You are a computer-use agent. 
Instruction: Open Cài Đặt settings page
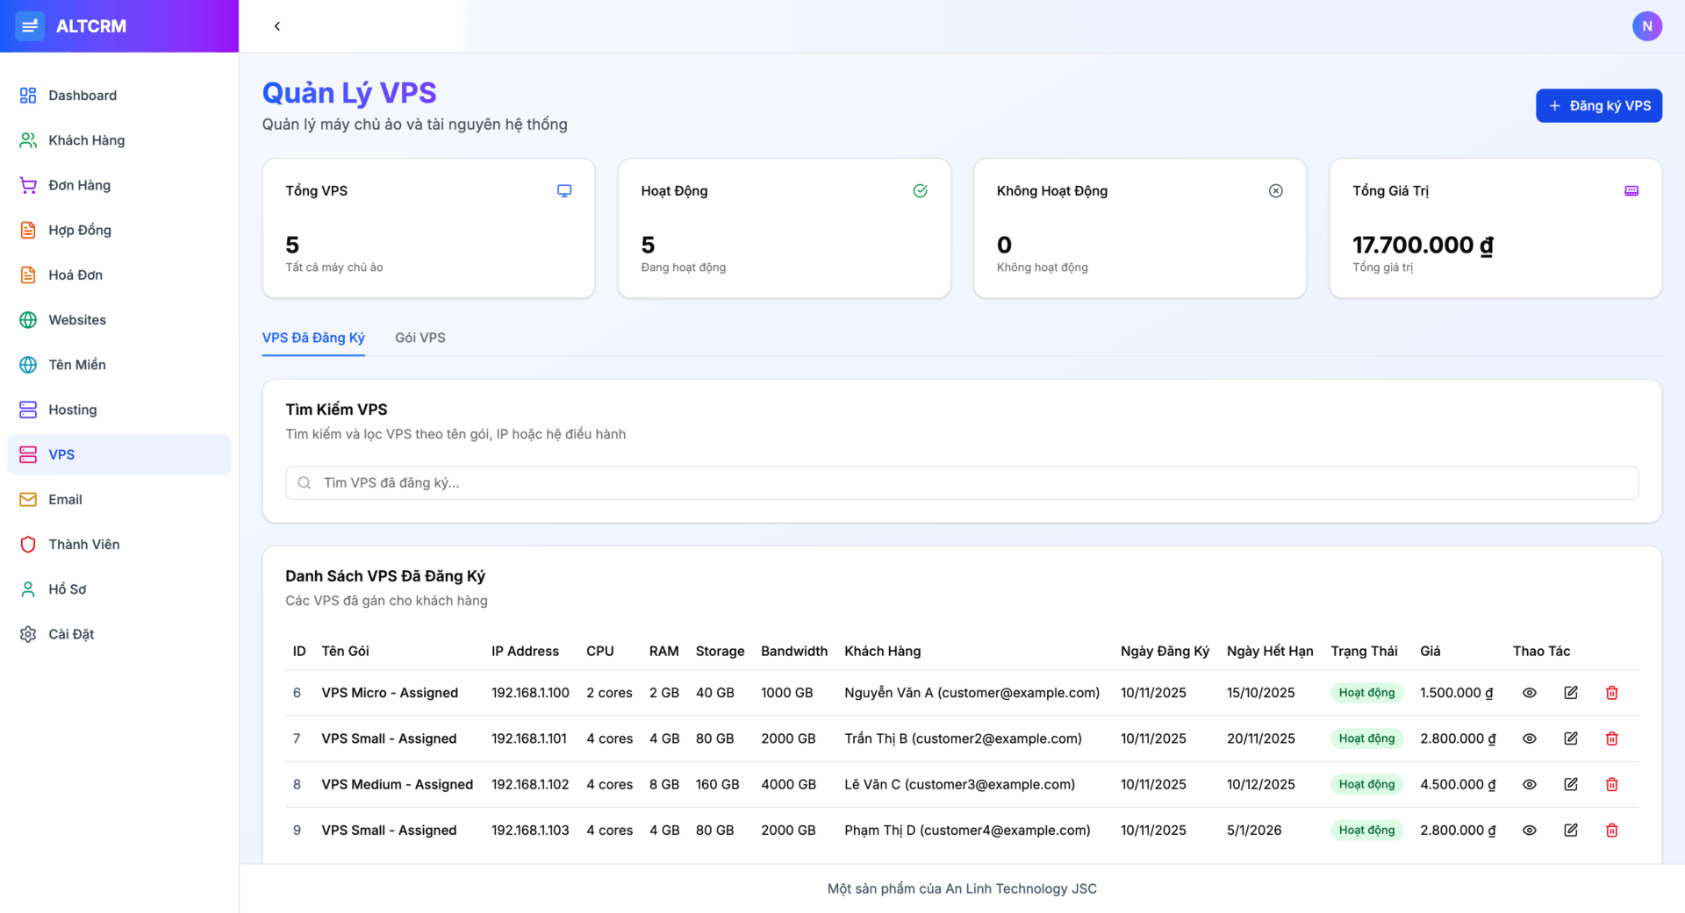coord(71,633)
